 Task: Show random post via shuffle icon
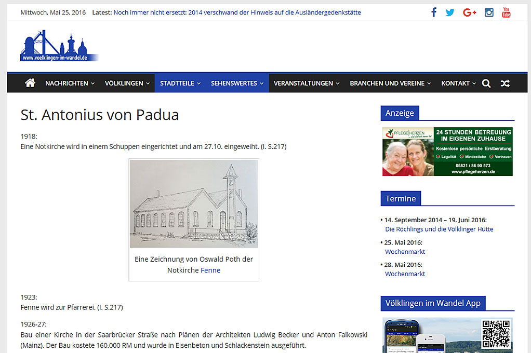[x=505, y=83]
